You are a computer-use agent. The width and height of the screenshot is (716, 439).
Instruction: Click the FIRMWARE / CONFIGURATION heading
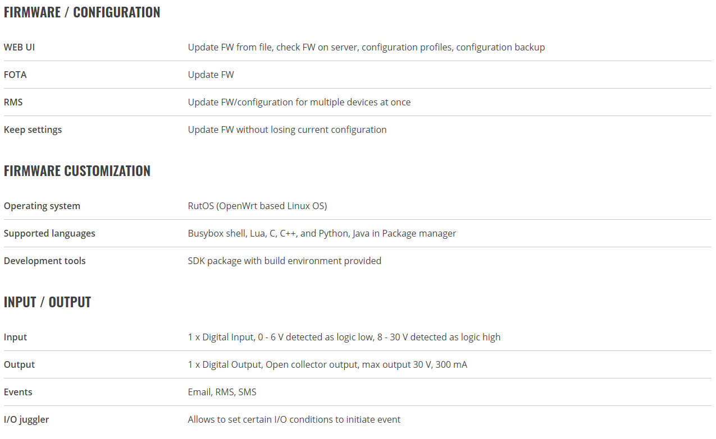pos(82,12)
